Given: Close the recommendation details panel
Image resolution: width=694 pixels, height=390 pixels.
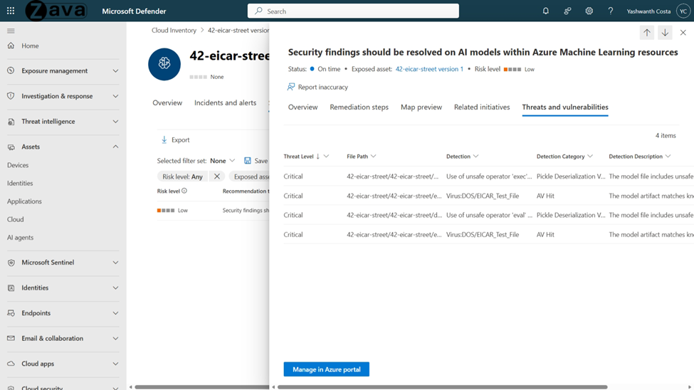Looking at the screenshot, I should pos(683,33).
